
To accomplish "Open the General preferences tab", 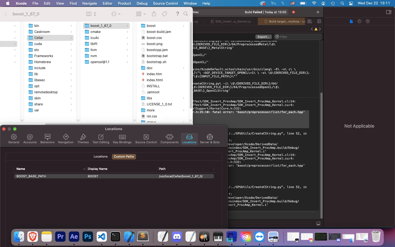I will click(x=14, y=139).
